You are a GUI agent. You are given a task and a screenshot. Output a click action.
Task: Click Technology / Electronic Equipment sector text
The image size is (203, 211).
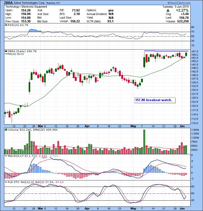click(26, 7)
